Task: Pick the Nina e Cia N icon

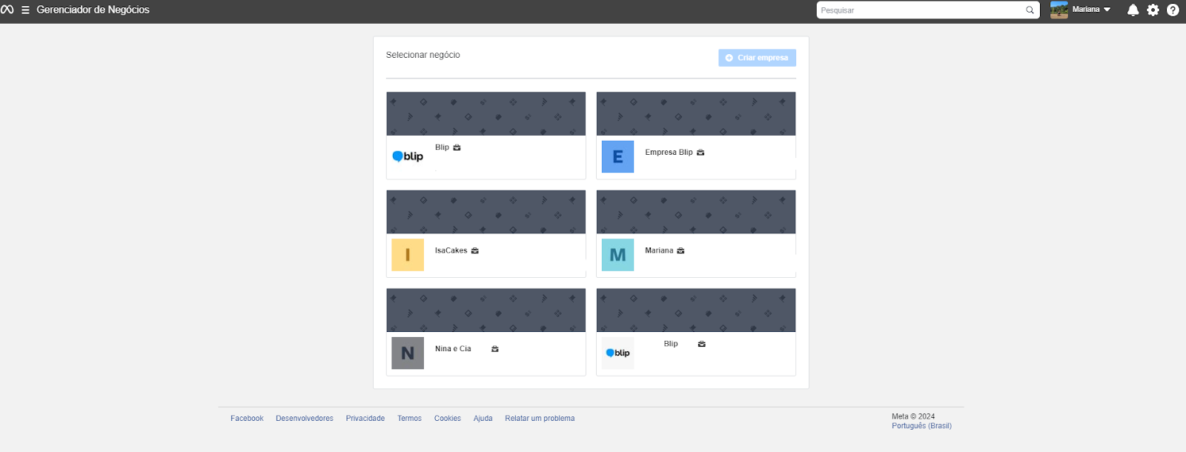Action: [408, 353]
